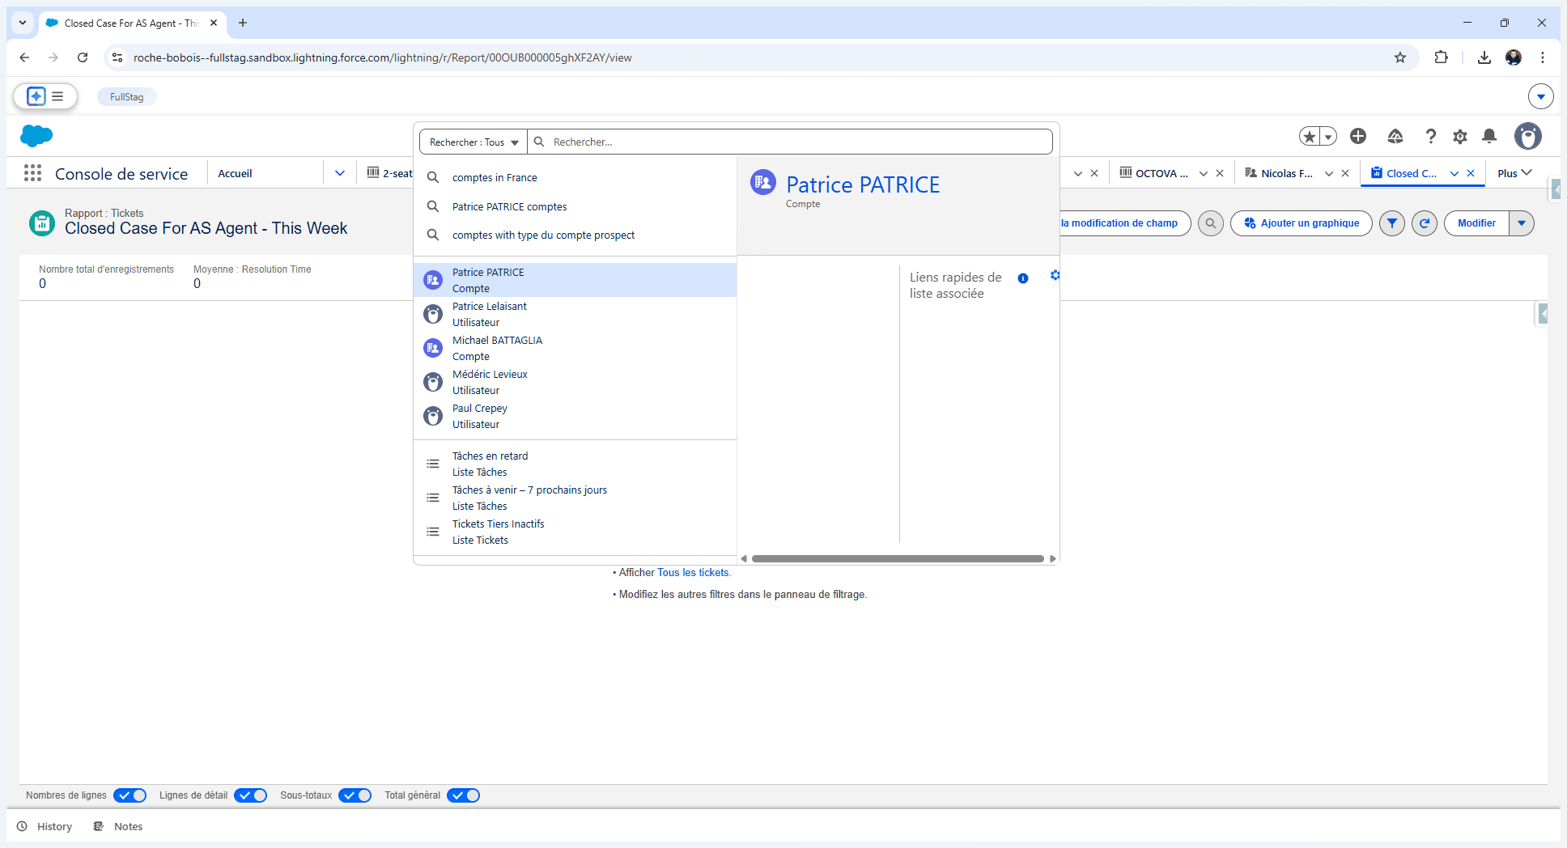
Task: Open the Favorites list dropdown arrow
Action: pos(1328,137)
